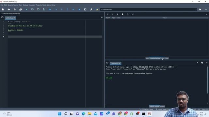Stop debugging square icon
This screenshot has width=209, height=117.
tap(79, 9)
